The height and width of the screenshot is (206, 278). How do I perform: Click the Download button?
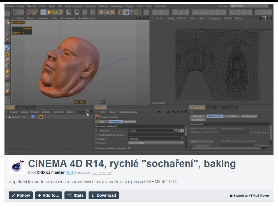pyautogui.click(x=104, y=195)
